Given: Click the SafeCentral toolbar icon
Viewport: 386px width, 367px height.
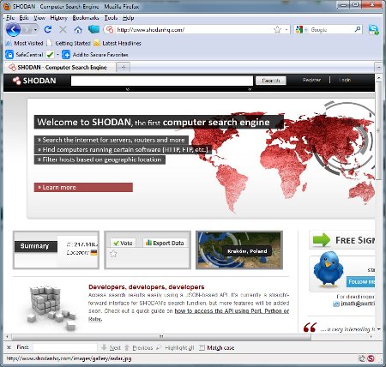Looking at the screenshot, I should [x=25, y=55].
